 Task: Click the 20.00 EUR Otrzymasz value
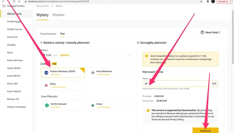(162, 101)
